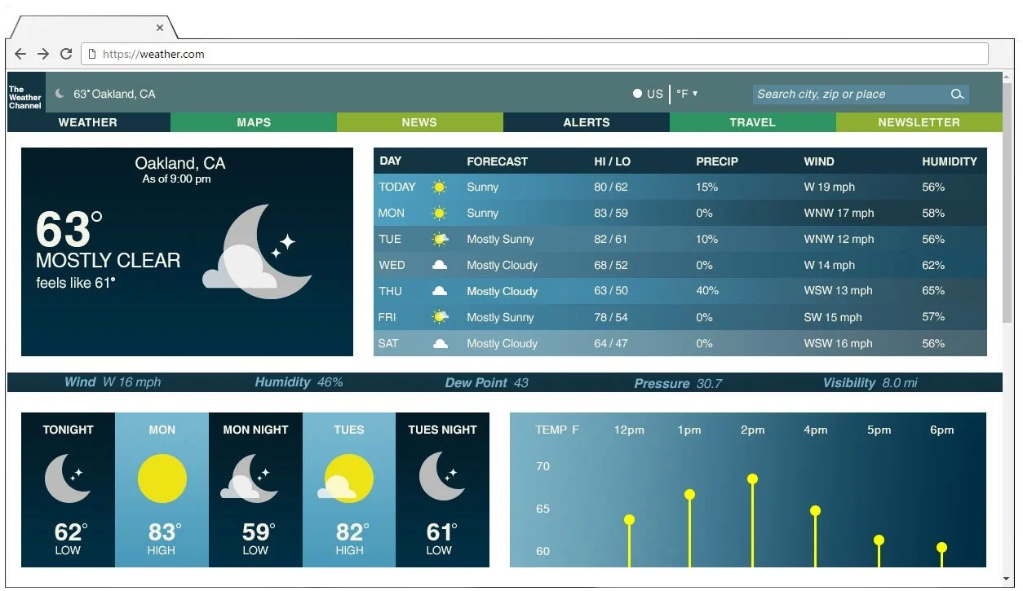Click the "Pressure 30.7" reading

pos(678,383)
